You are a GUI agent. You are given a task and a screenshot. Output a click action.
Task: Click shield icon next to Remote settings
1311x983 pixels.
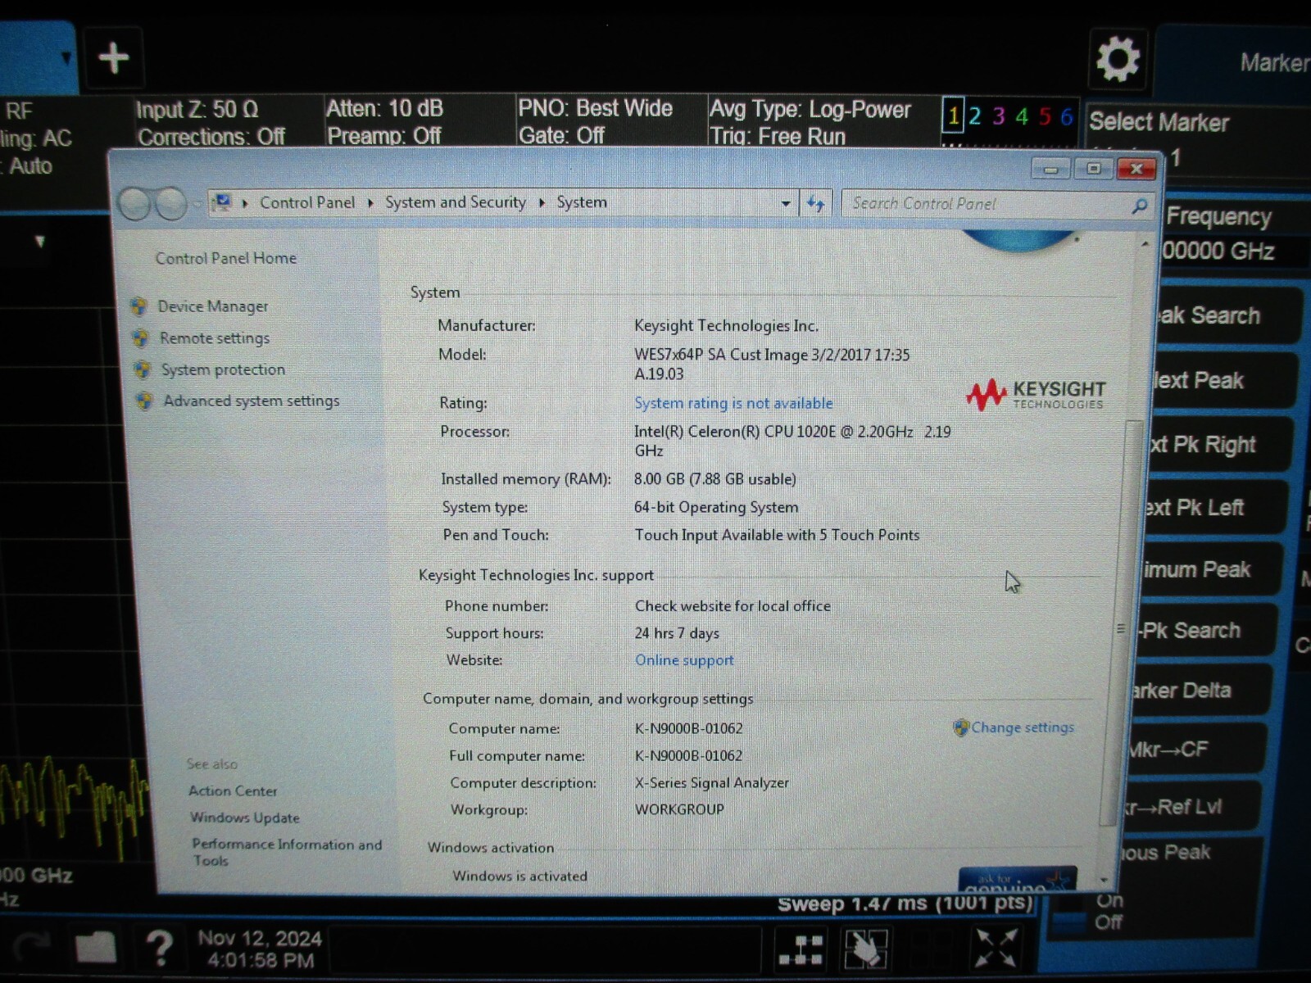tap(140, 337)
